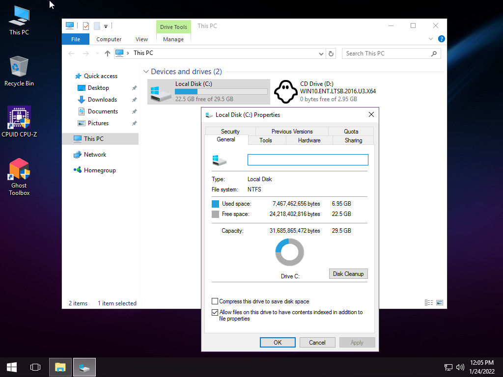
Task: Click the Disk Cleanup button
Action: pyautogui.click(x=348, y=274)
